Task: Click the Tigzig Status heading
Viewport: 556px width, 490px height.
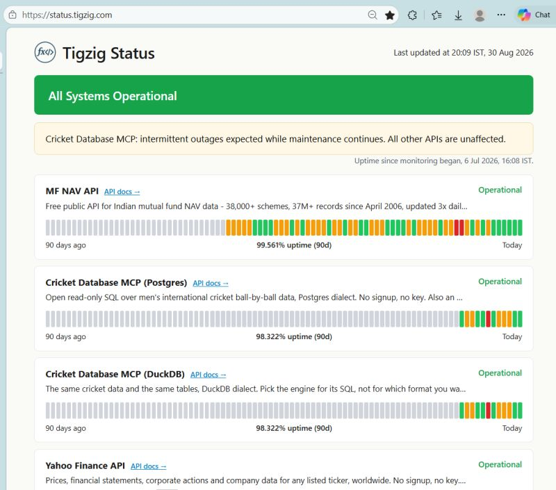Action: (108, 54)
